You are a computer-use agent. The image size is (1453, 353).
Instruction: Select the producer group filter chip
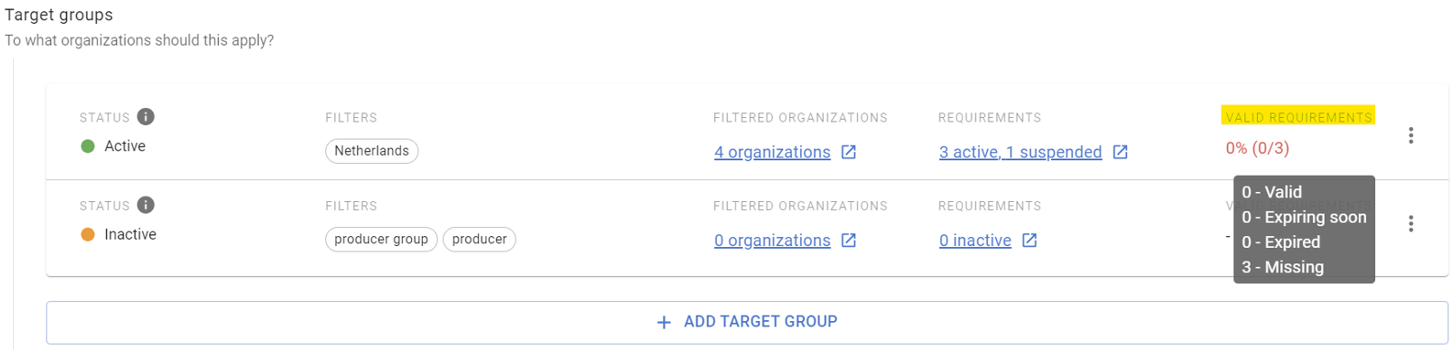click(x=381, y=239)
